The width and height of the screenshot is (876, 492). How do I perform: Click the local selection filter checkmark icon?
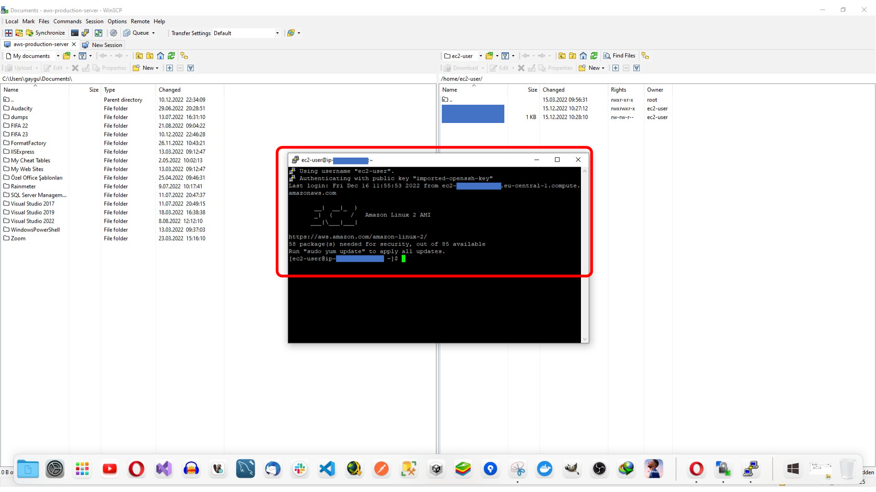tap(191, 68)
